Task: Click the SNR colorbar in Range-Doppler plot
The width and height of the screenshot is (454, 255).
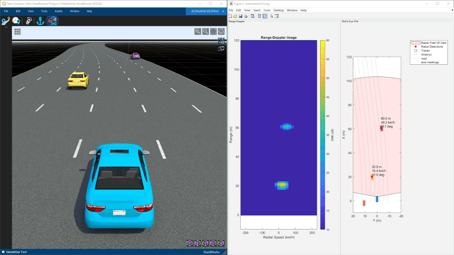Action: (x=323, y=135)
